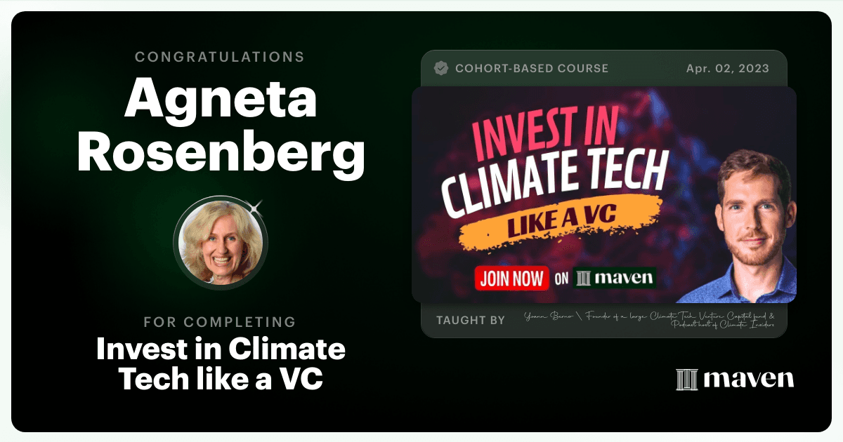Screen dimensions: 843x442
Task: Select the name heading Agneta Rosenberg
Action: [221, 126]
